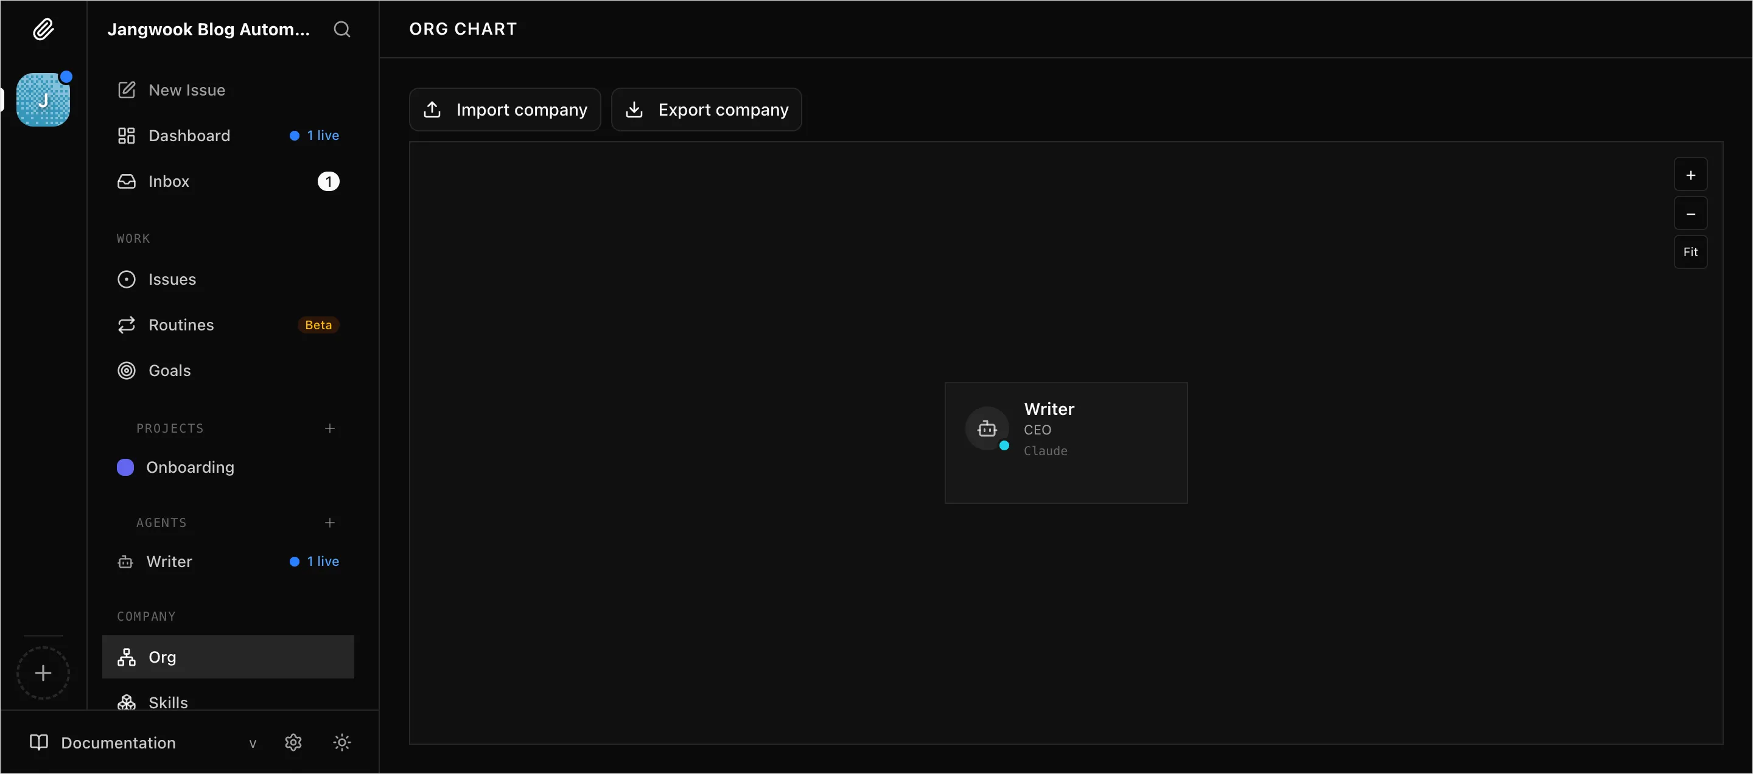Open the Dashboard page
Screen dimensions: 1753x774
pyautogui.click(x=189, y=135)
